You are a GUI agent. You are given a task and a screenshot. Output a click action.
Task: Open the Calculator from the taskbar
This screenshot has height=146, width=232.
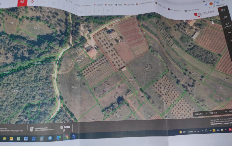42,138
